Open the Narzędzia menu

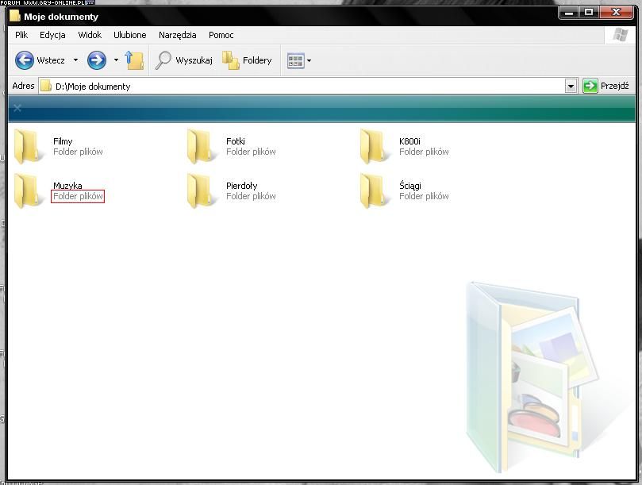point(177,35)
